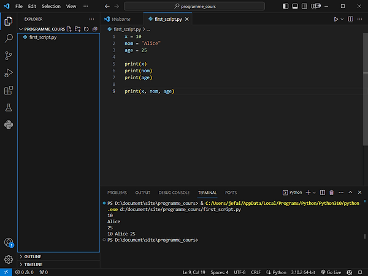Kill the terminal with trash icon
The height and width of the screenshot is (276, 368).
331,193
